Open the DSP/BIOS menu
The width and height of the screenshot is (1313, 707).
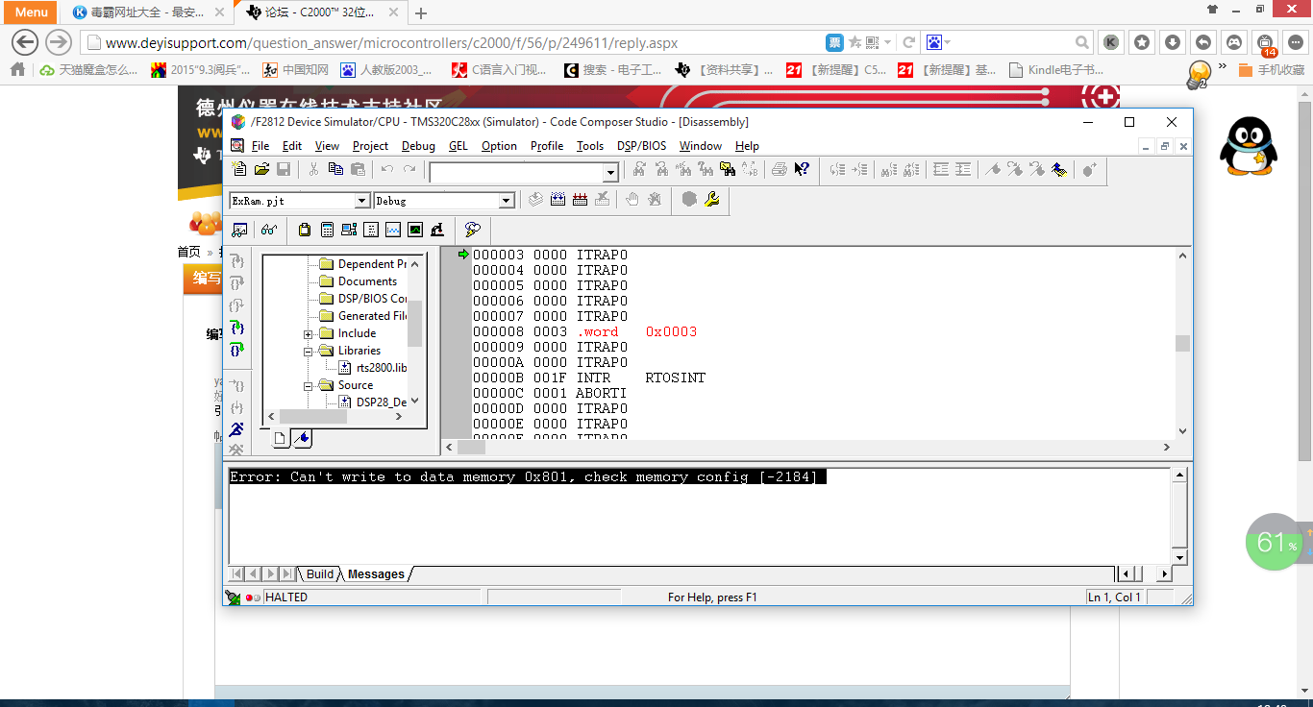pyautogui.click(x=641, y=146)
